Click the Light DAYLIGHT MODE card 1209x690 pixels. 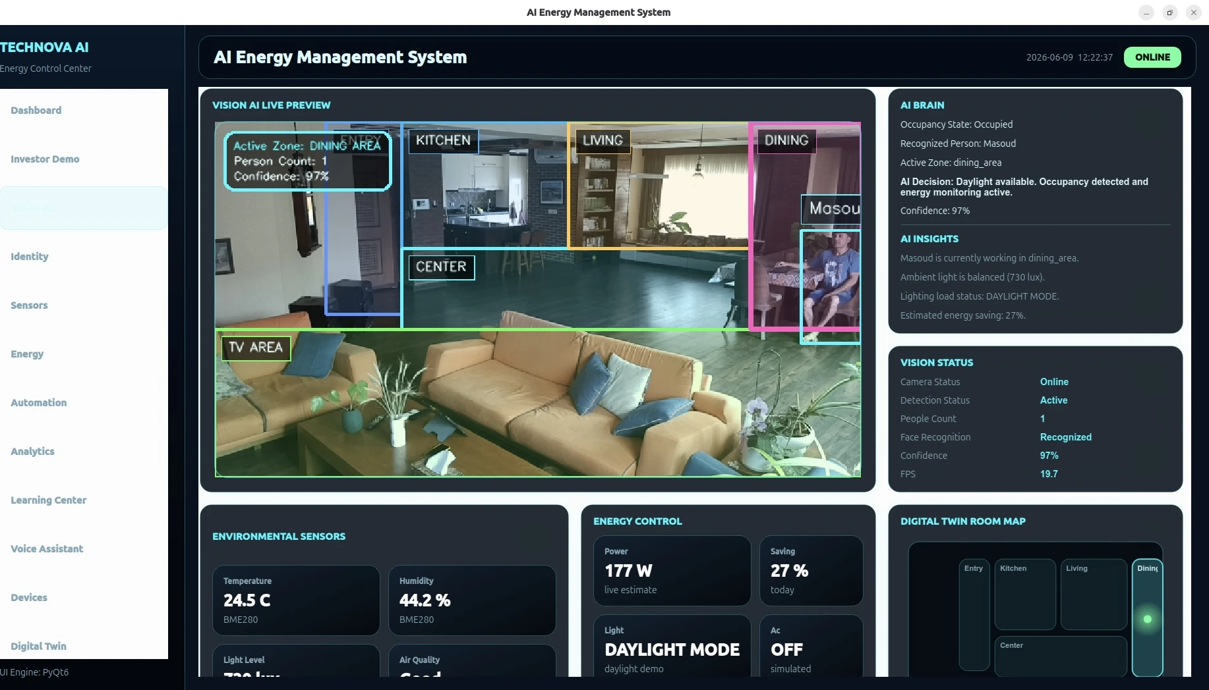[672, 647]
